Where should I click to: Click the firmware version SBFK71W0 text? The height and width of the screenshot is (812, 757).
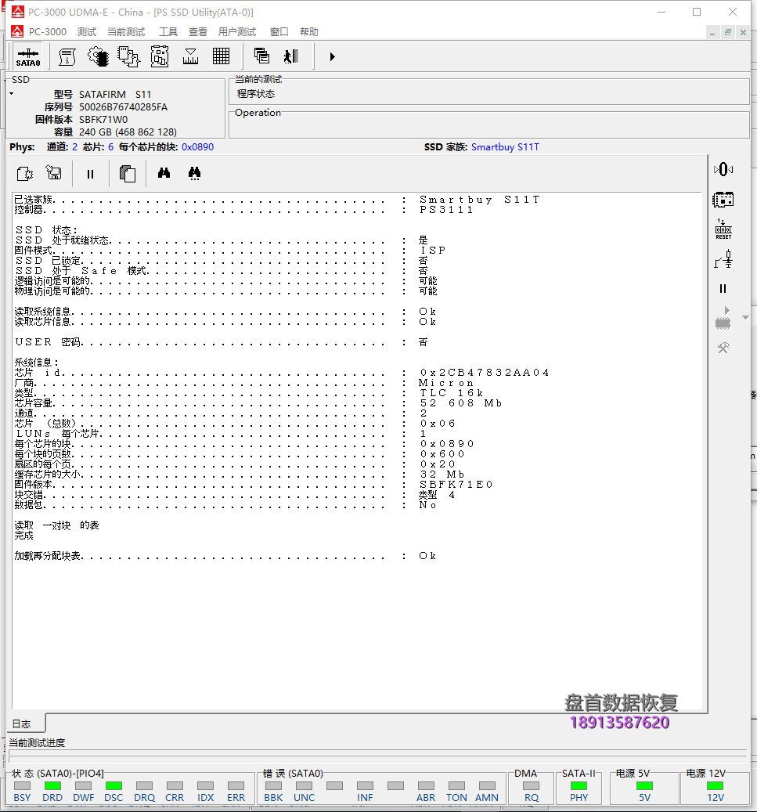click(x=103, y=120)
